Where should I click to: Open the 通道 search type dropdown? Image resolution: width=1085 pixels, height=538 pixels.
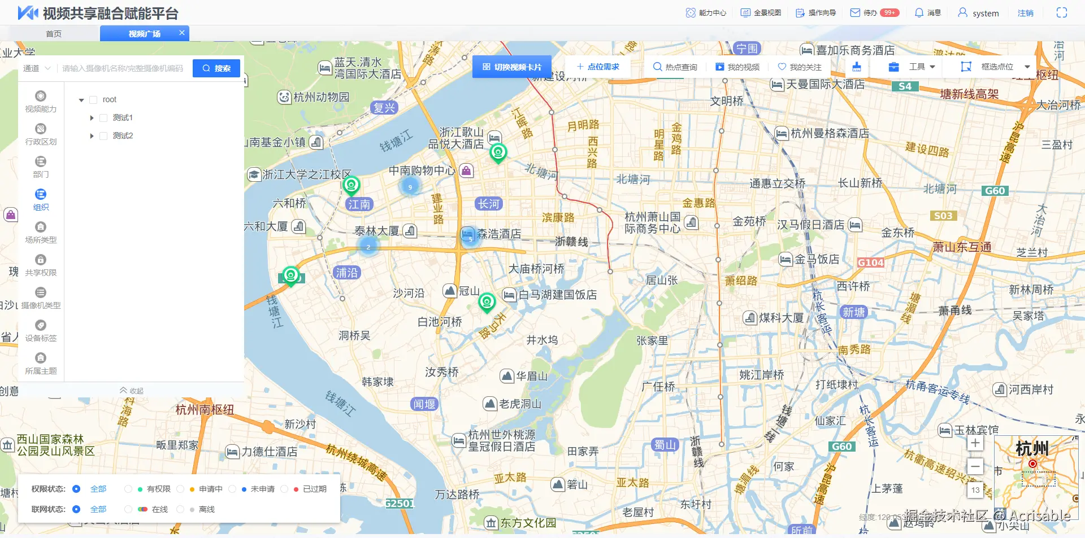coord(37,68)
